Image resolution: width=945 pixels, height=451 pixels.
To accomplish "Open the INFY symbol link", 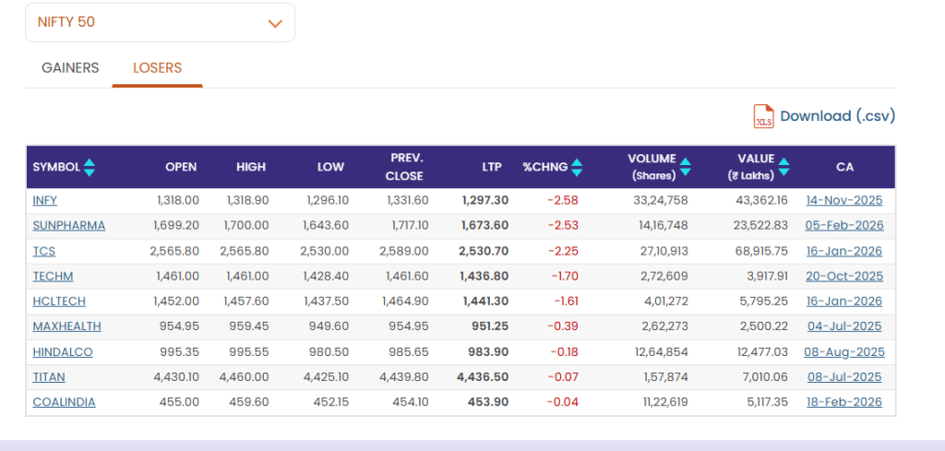I will pos(45,200).
